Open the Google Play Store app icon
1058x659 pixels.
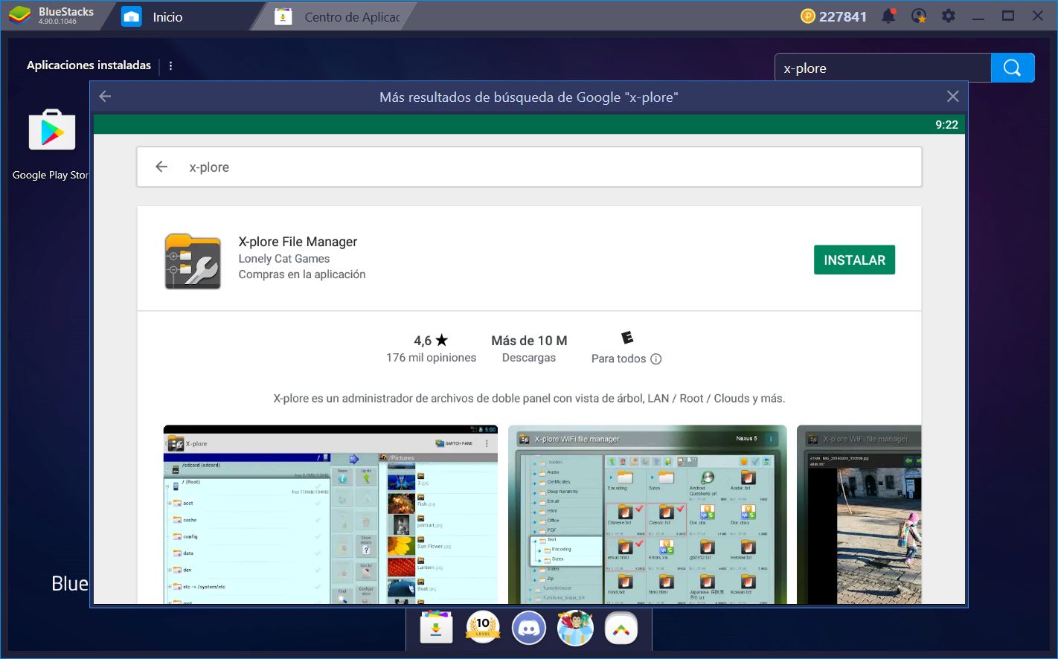pyautogui.click(x=52, y=131)
